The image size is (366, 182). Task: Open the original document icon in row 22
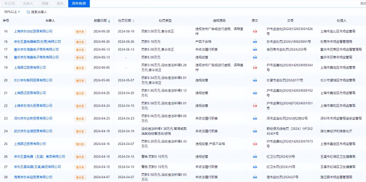click(x=255, y=106)
